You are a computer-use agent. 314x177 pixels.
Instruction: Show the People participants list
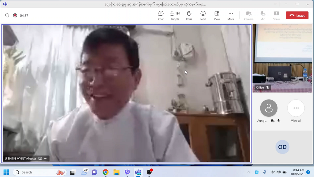[175, 15]
